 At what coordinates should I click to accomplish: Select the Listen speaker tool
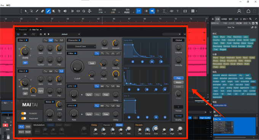tap(65, 11)
